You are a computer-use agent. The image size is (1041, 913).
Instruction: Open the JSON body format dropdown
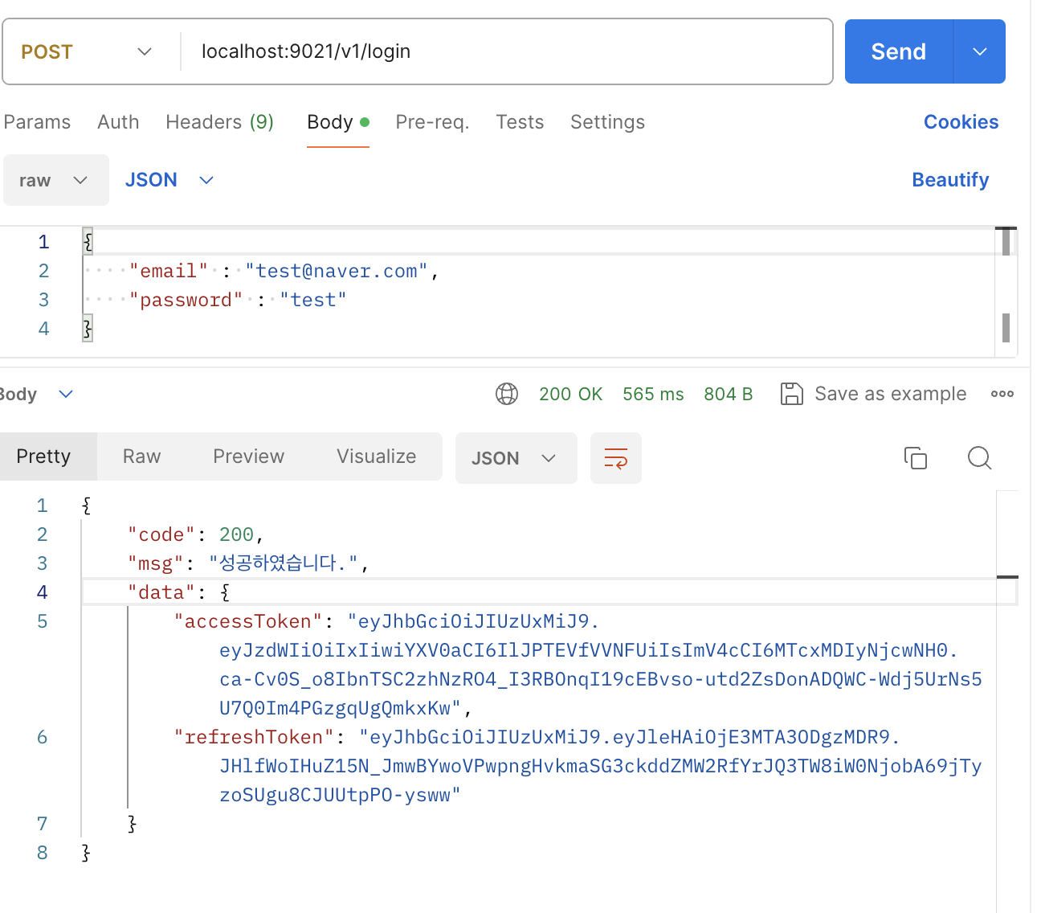tap(169, 180)
